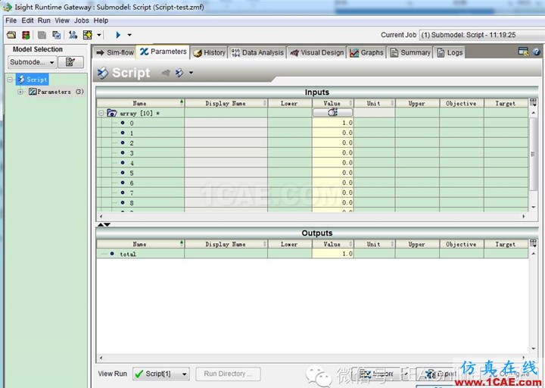Click the grey save toolbar icon
The width and height of the screenshot is (545, 388).
42,35
